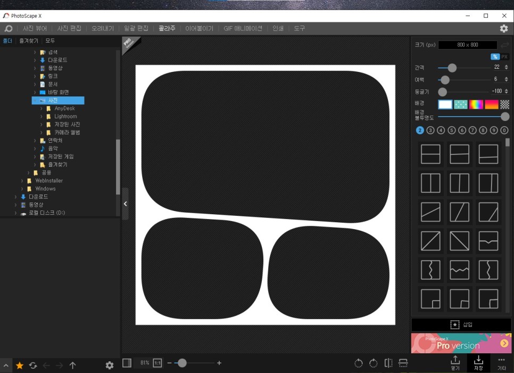The width and height of the screenshot is (514, 373).
Task: Select the 2 photos layout count
Action: coord(420,131)
